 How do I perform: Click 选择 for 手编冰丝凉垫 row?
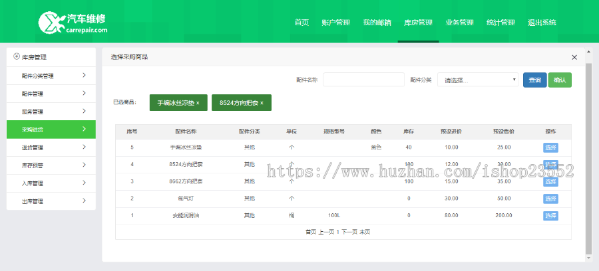coord(550,147)
